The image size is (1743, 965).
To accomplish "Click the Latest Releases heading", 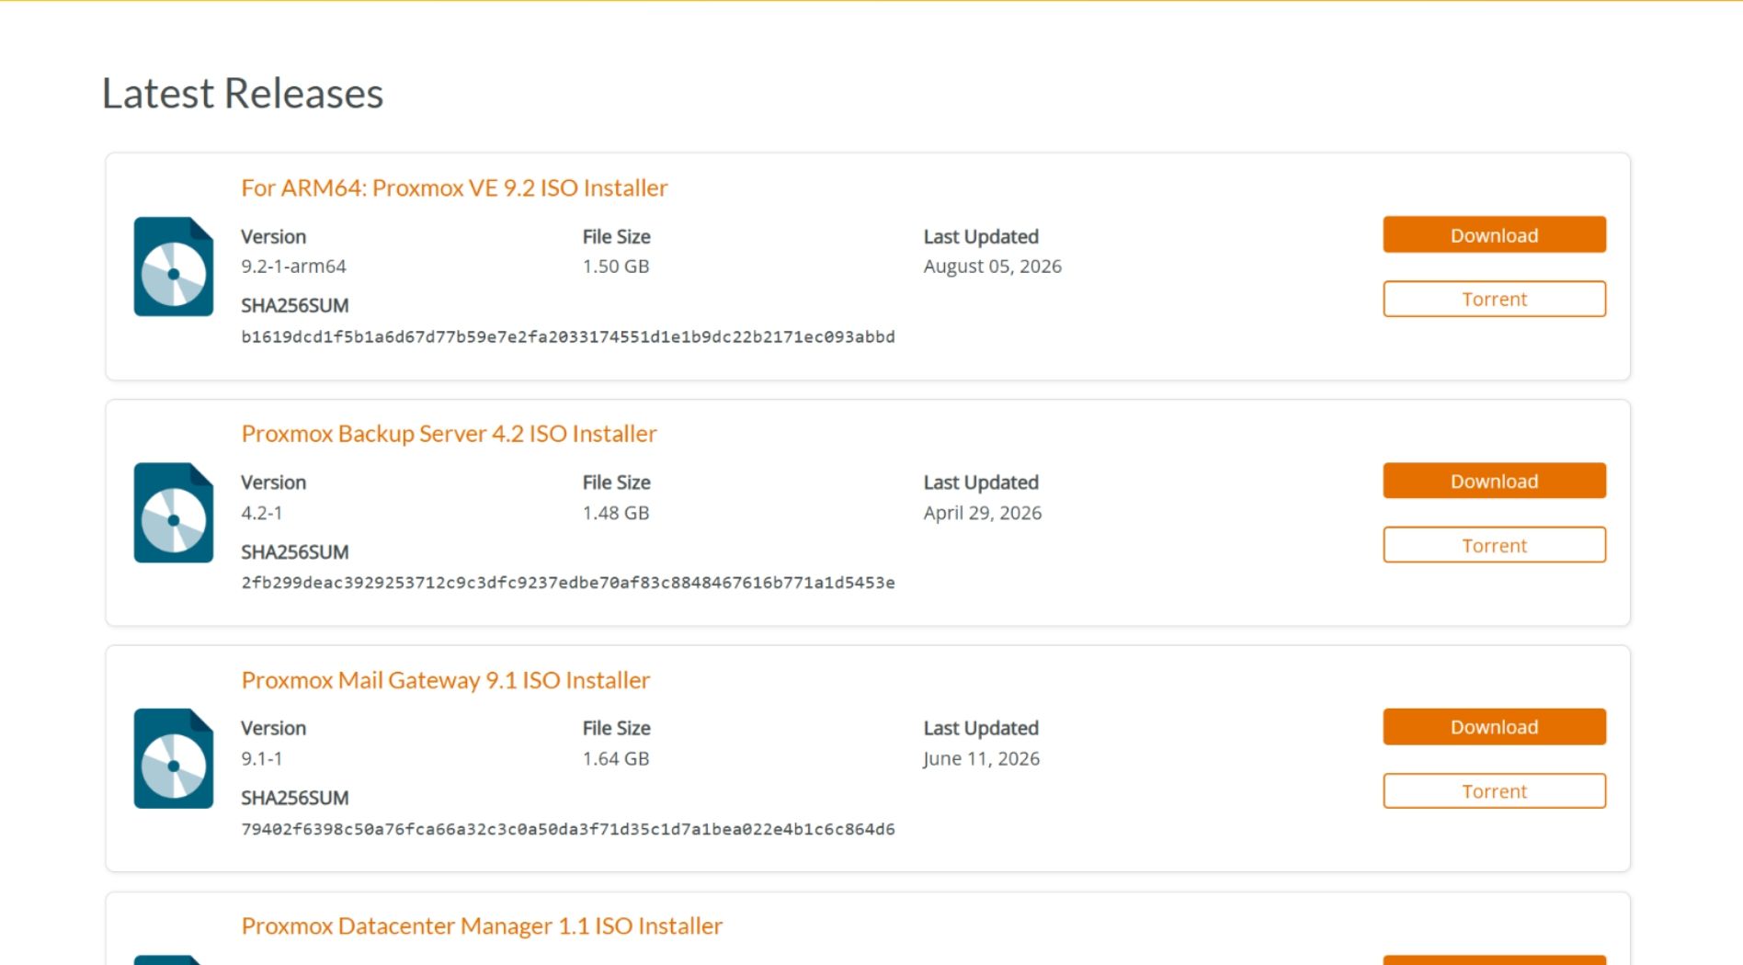I will pyautogui.click(x=243, y=93).
